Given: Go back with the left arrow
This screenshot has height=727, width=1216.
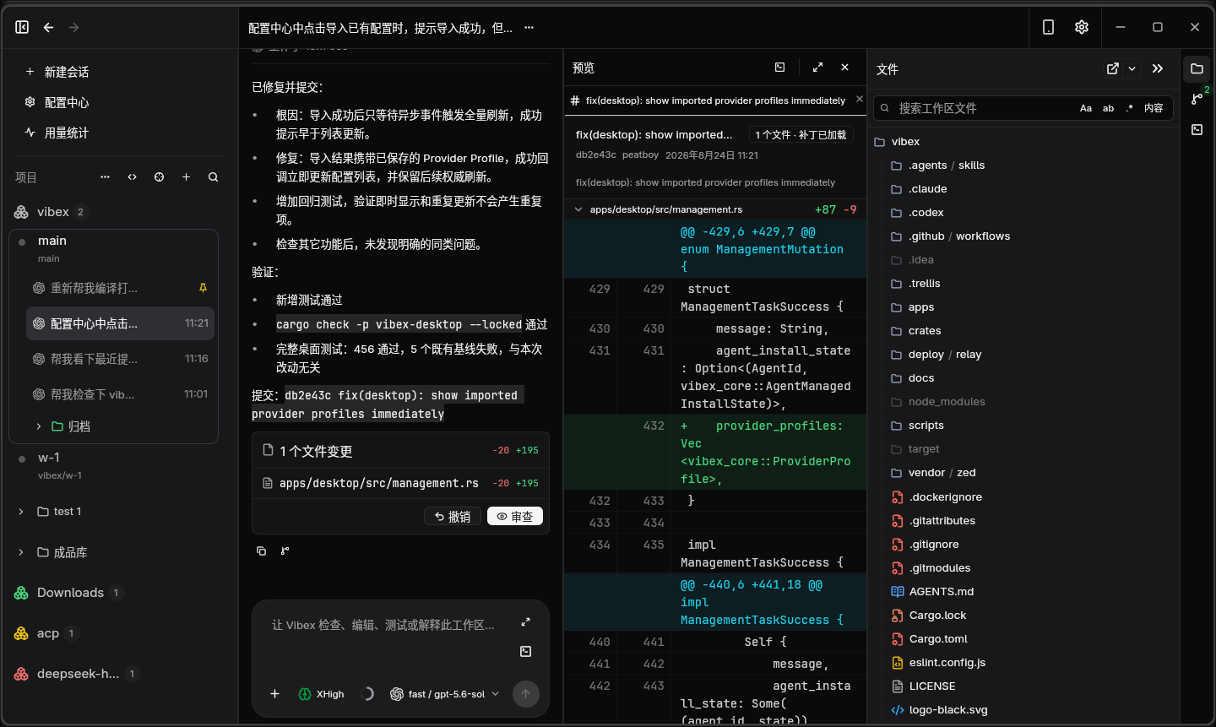Looking at the screenshot, I should point(48,27).
